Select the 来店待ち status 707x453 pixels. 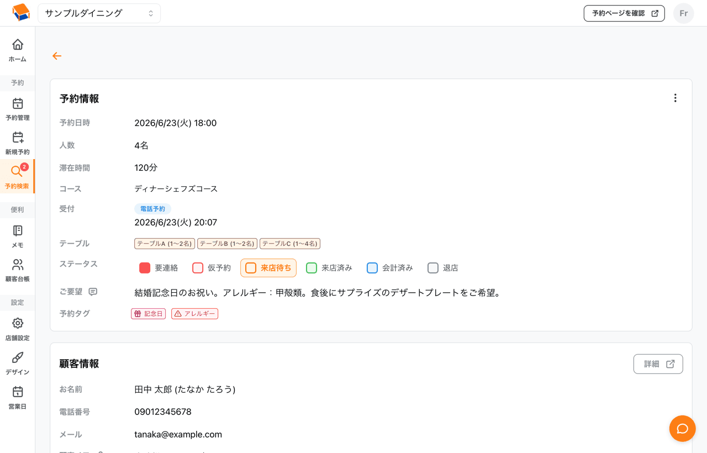(268, 268)
